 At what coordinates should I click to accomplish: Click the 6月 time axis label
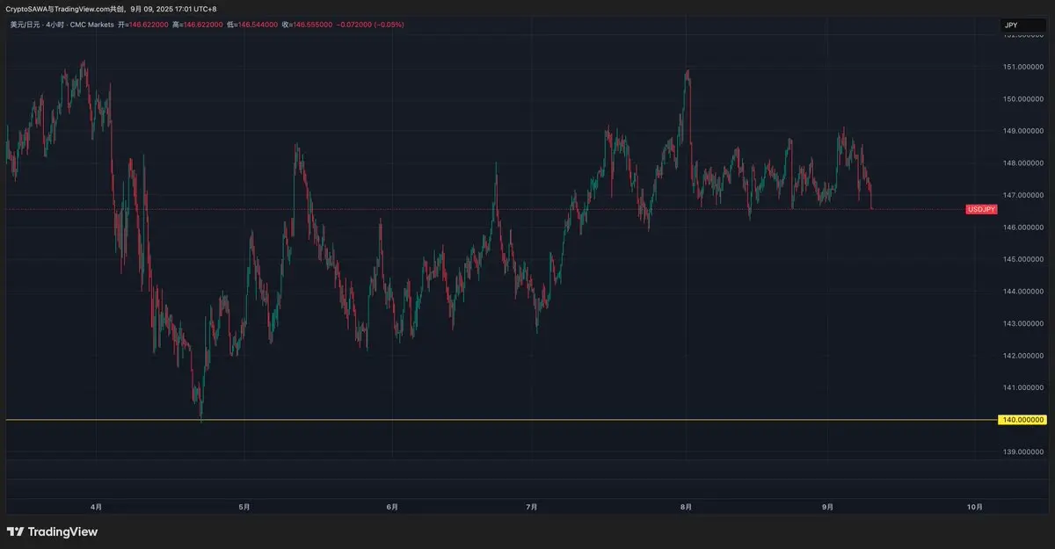tap(392, 507)
